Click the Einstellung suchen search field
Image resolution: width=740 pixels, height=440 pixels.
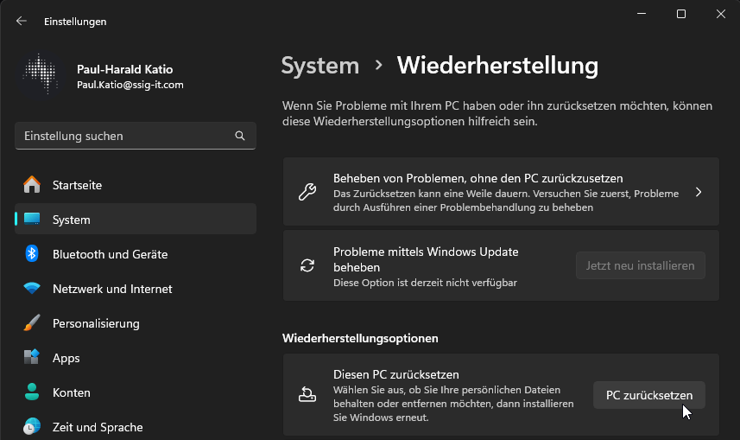click(x=136, y=136)
